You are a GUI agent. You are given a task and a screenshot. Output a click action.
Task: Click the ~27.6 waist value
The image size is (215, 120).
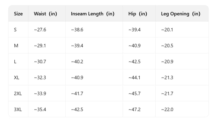(40, 29)
